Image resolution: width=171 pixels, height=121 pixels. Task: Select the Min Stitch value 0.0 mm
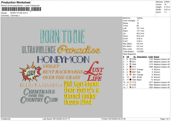coord(140,46)
